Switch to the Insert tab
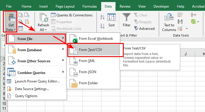 pyautogui.click(x=43, y=6)
